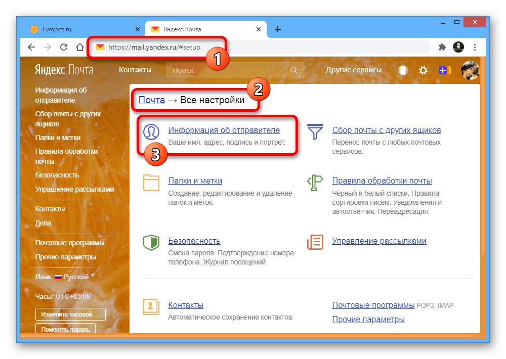
Task: Open the user account avatar
Action: pyautogui.click(x=470, y=70)
